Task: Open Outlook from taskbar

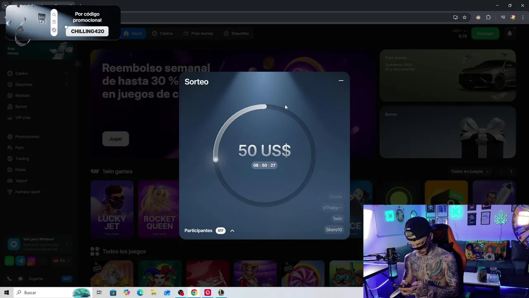Action: click(167, 293)
